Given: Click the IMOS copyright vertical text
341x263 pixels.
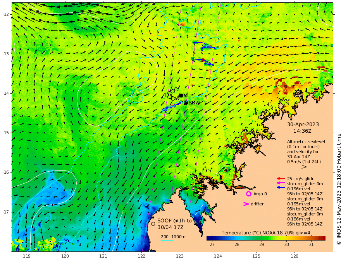Looking at the screenshot, I should [339, 189].
